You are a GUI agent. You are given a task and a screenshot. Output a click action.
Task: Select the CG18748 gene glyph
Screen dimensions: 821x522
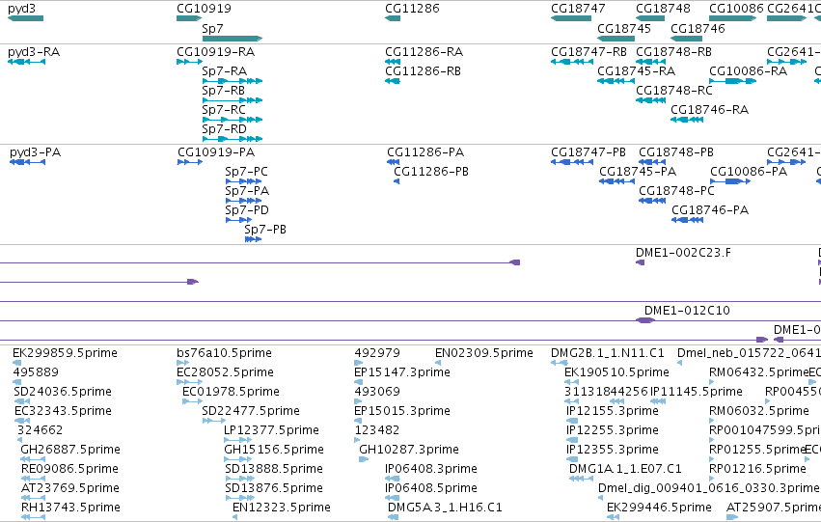pyautogui.click(x=650, y=18)
